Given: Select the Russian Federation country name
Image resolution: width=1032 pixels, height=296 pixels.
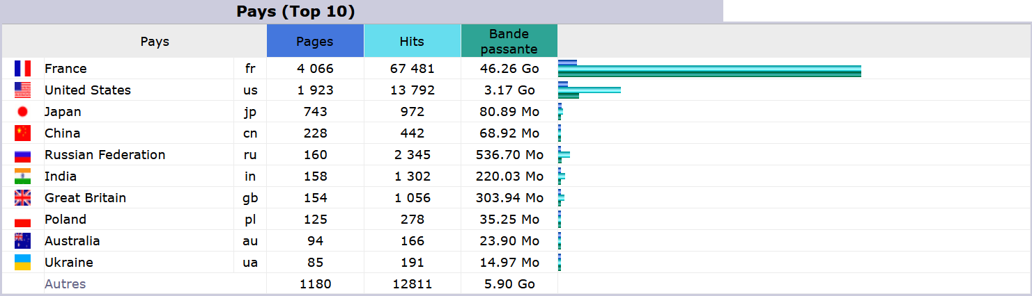Looking at the screenshot, I should [x=105, y=155].
